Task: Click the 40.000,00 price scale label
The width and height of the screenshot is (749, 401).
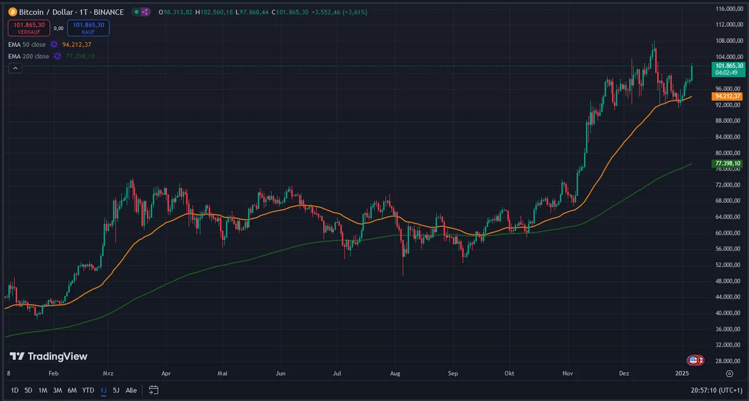Action: click(729, 313)
